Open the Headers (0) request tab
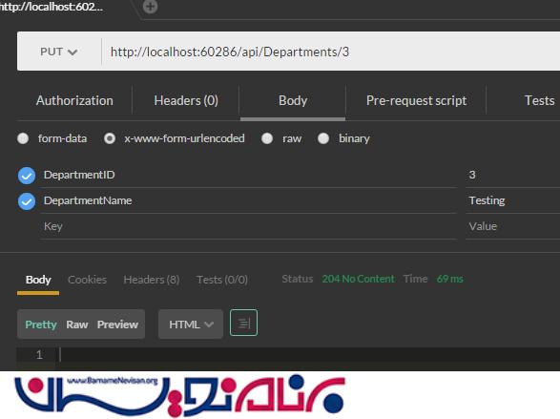 [x=186, y=101]
